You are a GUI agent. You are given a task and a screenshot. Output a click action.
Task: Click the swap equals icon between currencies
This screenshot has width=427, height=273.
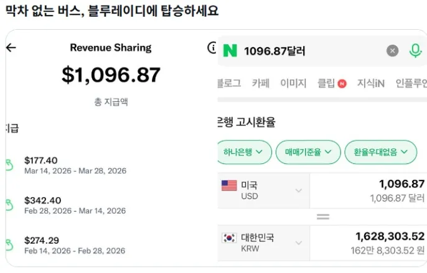pos(322,217)
